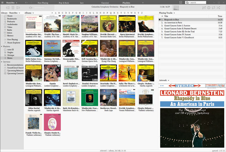Open Audiobooks in the sidebar
Image resolution: width=226 pixels, height=152 pixels.
pyautogui.click(x=12, y=24)
